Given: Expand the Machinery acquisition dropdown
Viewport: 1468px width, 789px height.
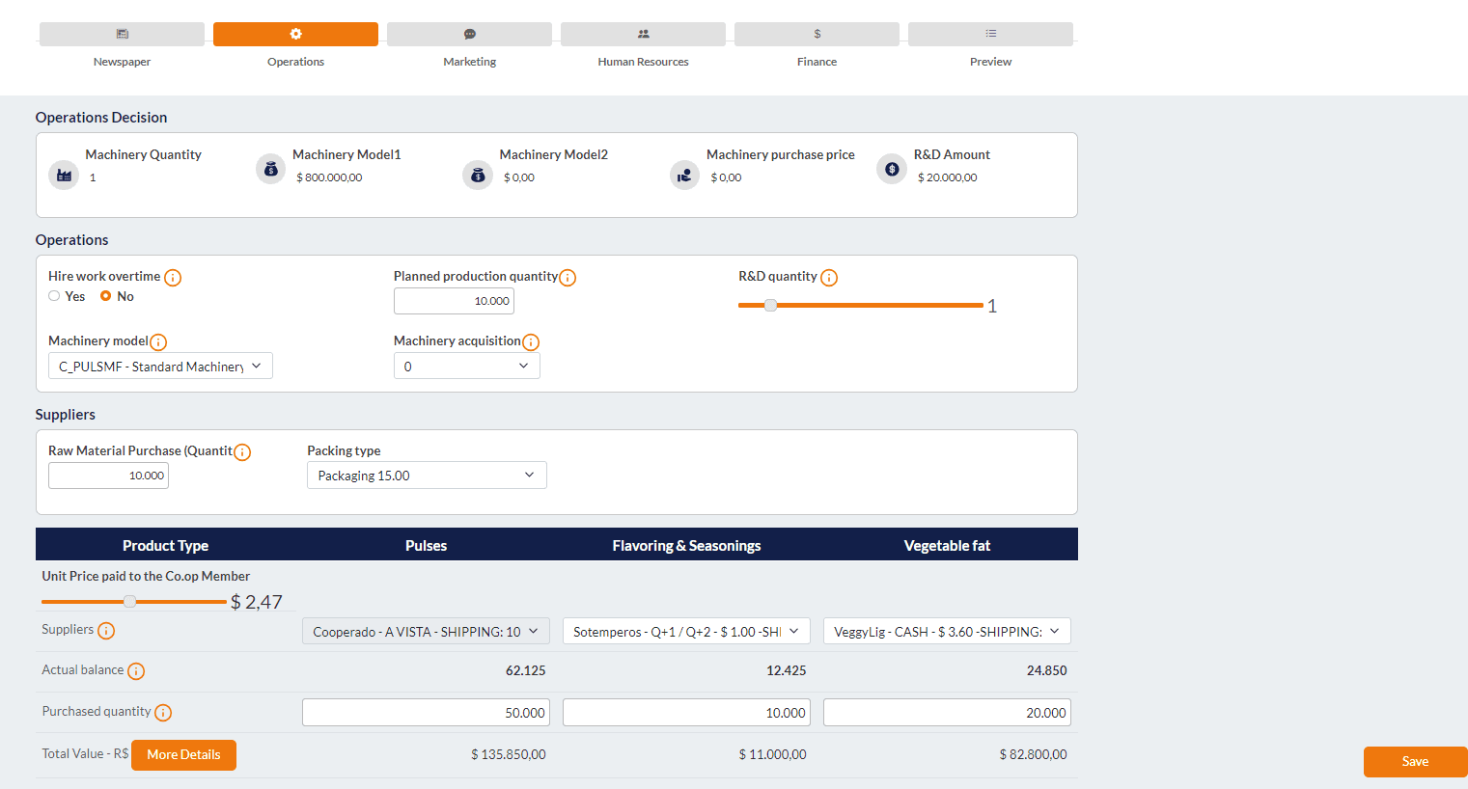Looking at the screenshot, I should pos(466,367).
